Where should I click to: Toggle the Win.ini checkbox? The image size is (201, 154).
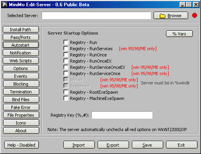tap(66, 79)
